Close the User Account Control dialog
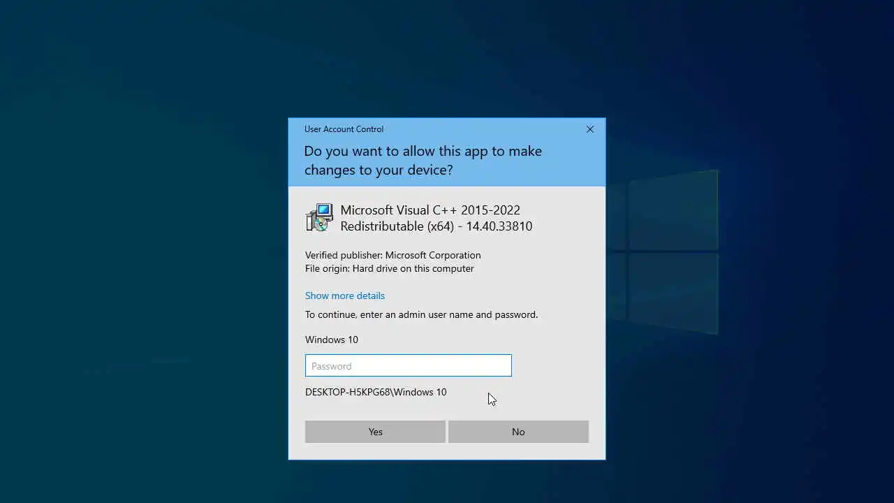Image resolution: width=894 pixels, height=503 pixels. (590, 129)
